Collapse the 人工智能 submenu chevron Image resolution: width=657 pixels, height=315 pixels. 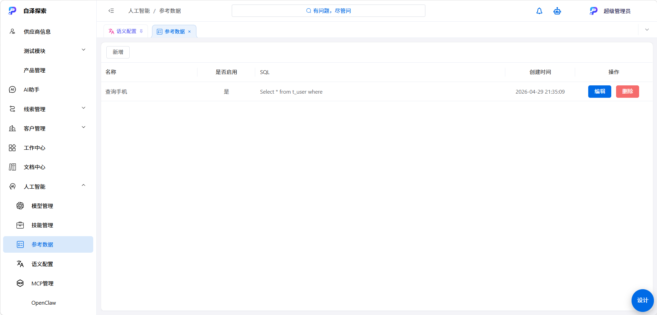click(84, 186)
